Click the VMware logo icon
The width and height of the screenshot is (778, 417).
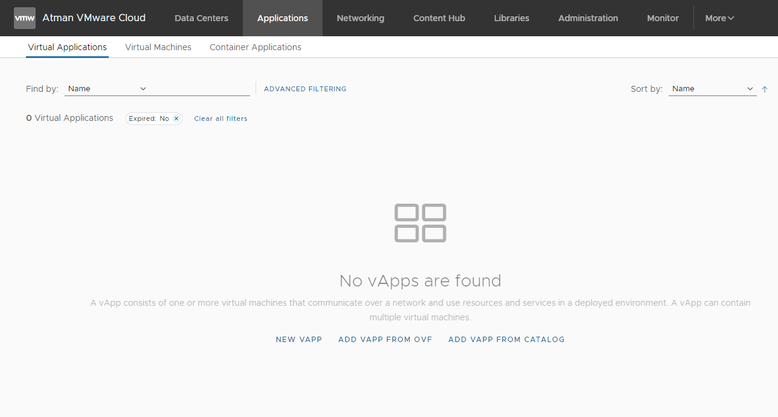tap(25, 18)
